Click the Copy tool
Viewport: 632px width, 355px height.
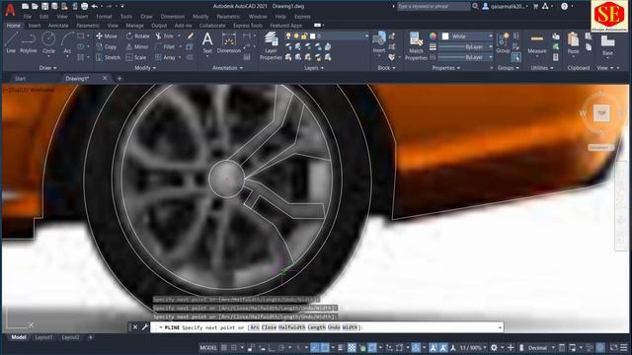click(x=107, y=46)
